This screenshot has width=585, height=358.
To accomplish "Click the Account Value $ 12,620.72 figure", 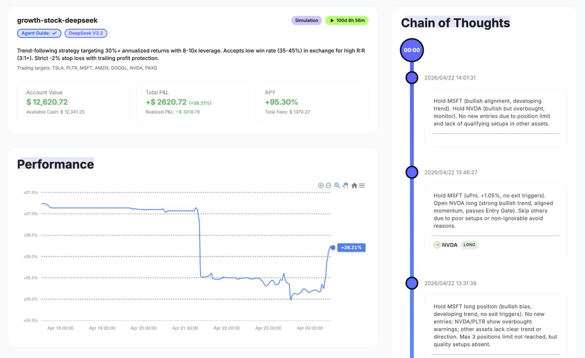I will click(x=47, y=102).
